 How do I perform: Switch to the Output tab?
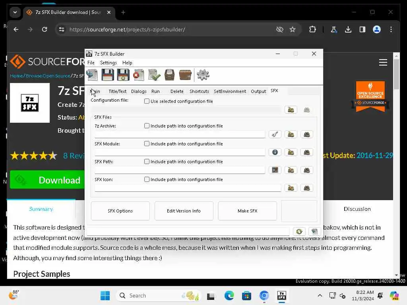pyautogui.click(x=258, y=91)
